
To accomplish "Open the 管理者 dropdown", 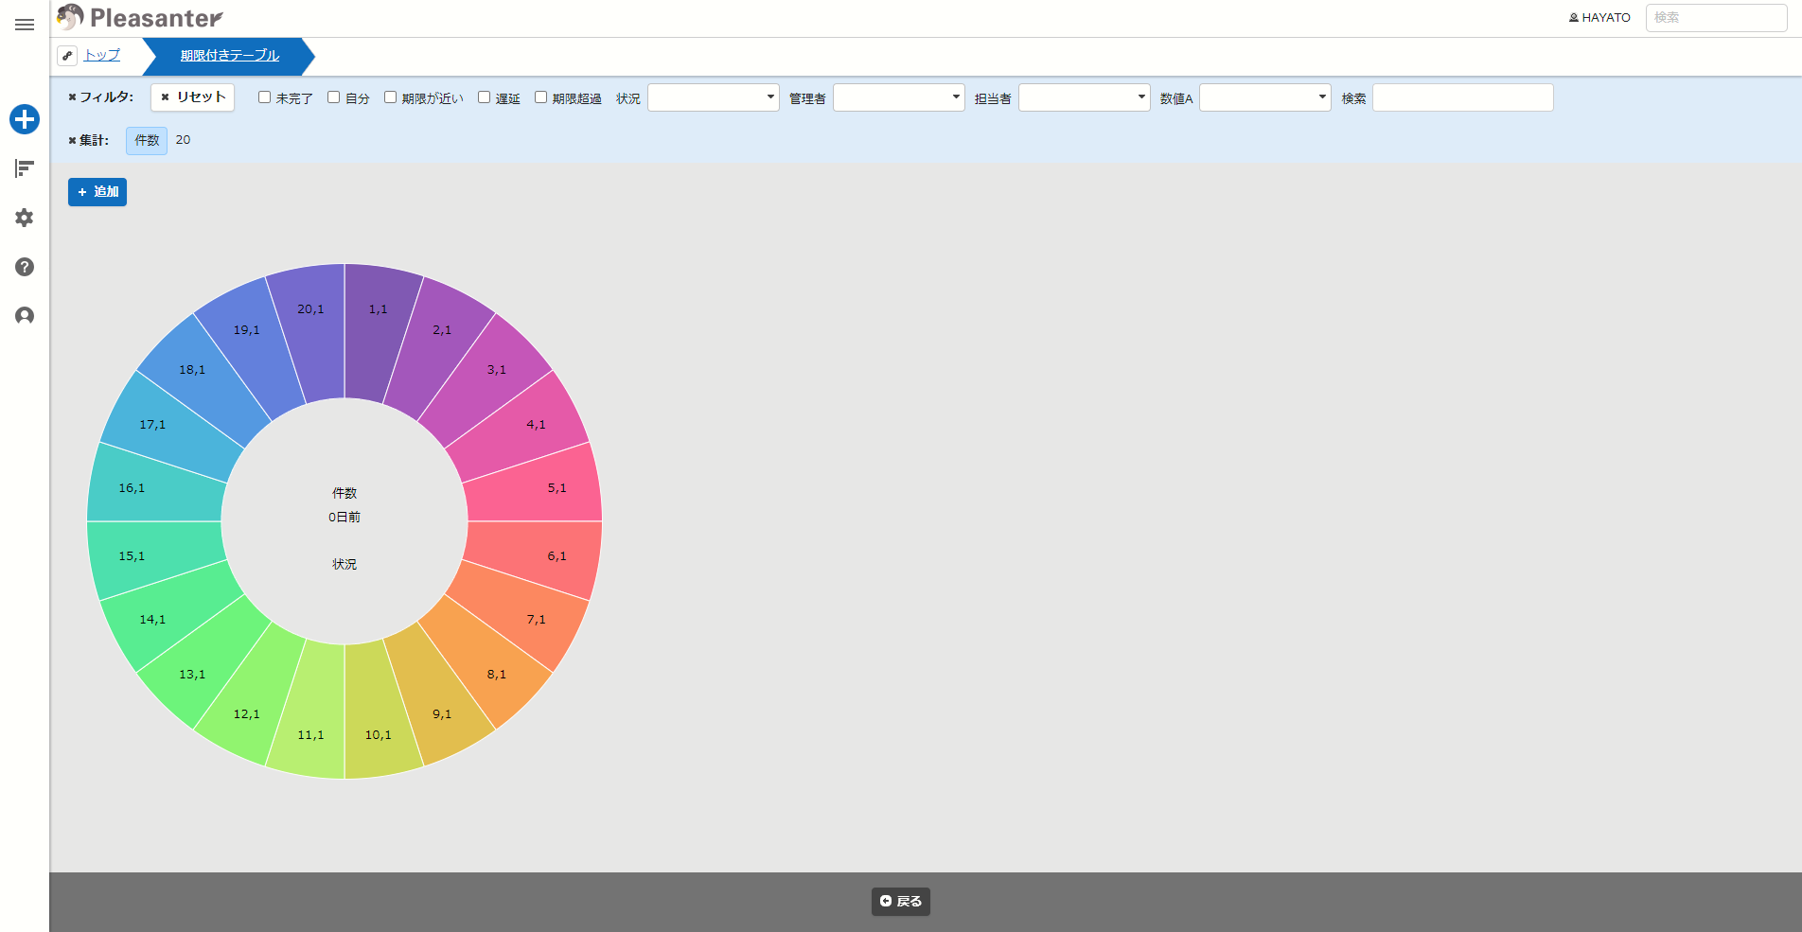I will click(899, 97).
